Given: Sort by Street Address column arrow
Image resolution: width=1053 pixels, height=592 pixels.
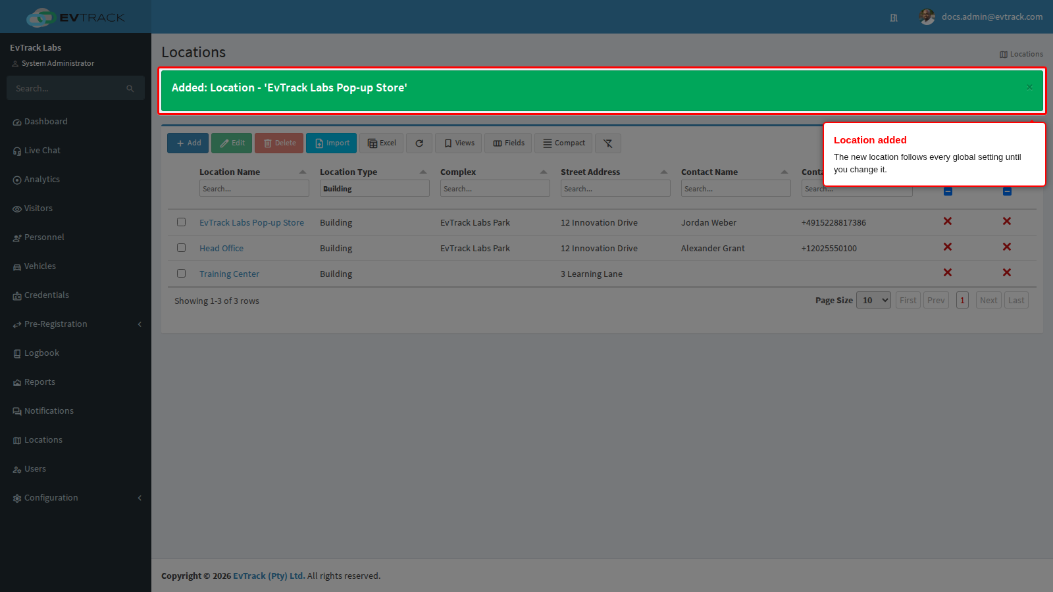Looking at the screenshot, I should tap(664, 172).
